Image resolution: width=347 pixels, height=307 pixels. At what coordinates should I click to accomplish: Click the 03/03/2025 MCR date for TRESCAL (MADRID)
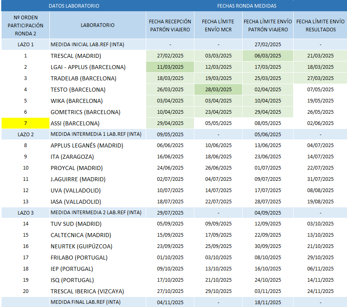click(x=218, y=56)
